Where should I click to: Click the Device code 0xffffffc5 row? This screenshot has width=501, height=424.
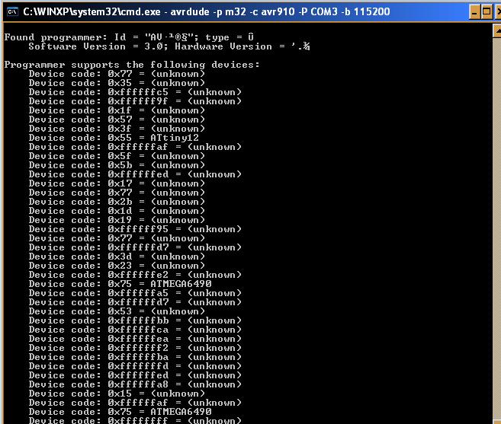pos(135,92)
